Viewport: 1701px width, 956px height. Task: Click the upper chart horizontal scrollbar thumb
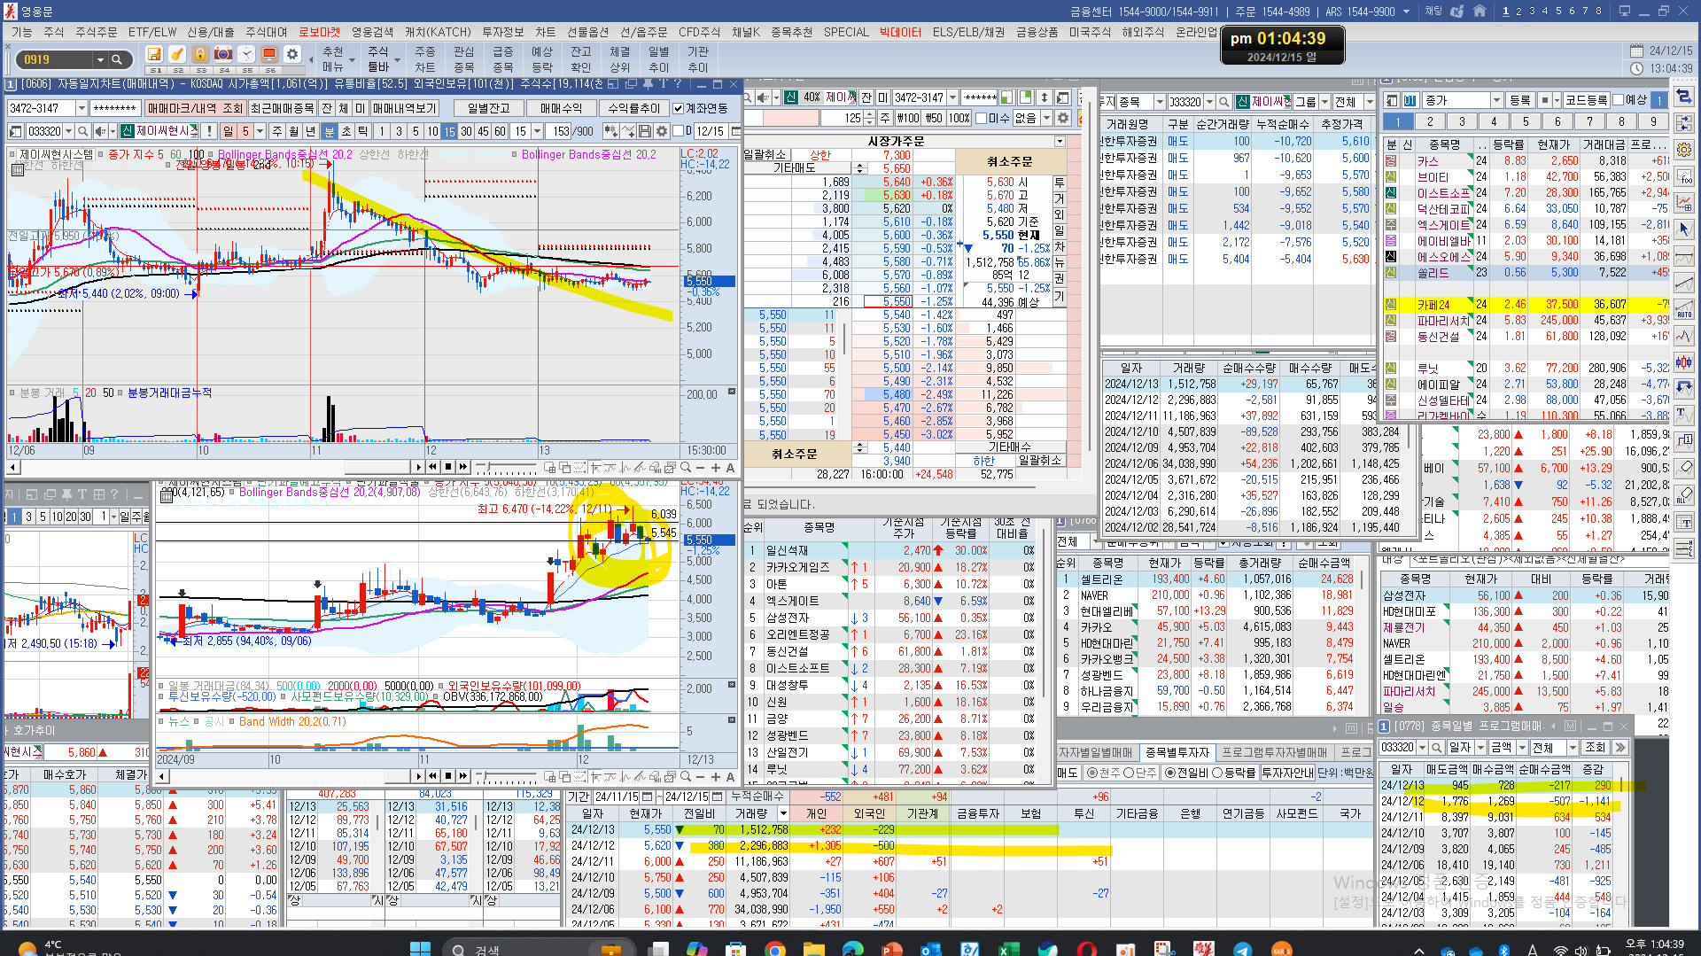coord(379,467)
